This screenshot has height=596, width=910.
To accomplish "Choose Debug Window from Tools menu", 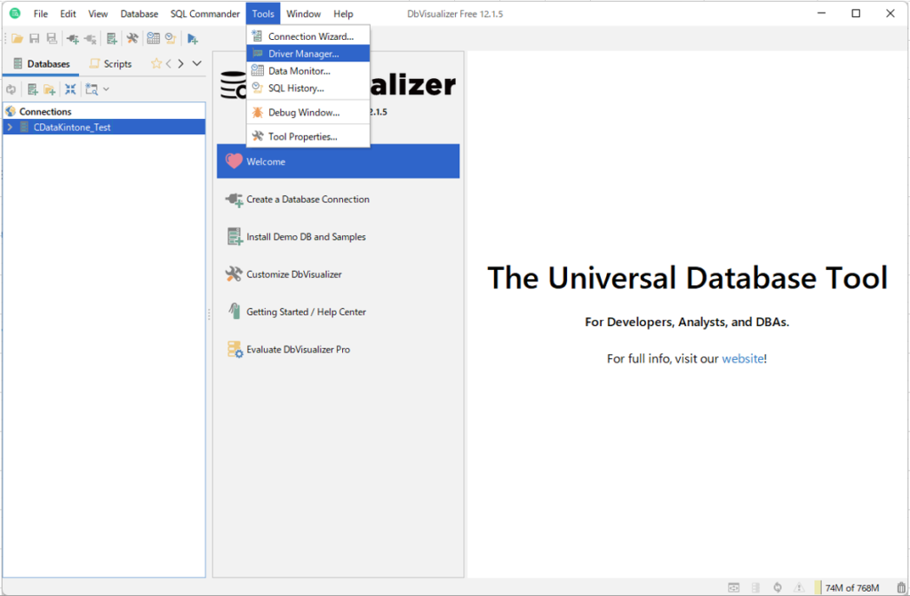I will pyautogui.click(x=308, y=113).
